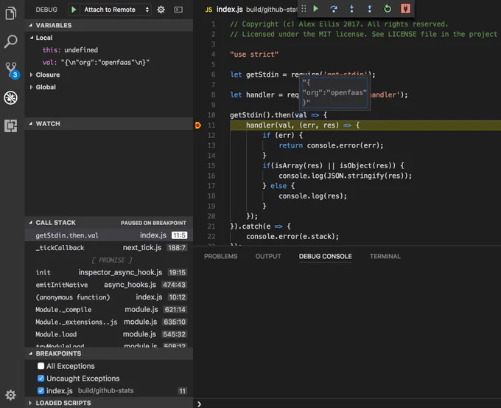Open the Explorer view in activity bar
The height and width of the screenshot is (408, 501).
[x=10, y=13]
